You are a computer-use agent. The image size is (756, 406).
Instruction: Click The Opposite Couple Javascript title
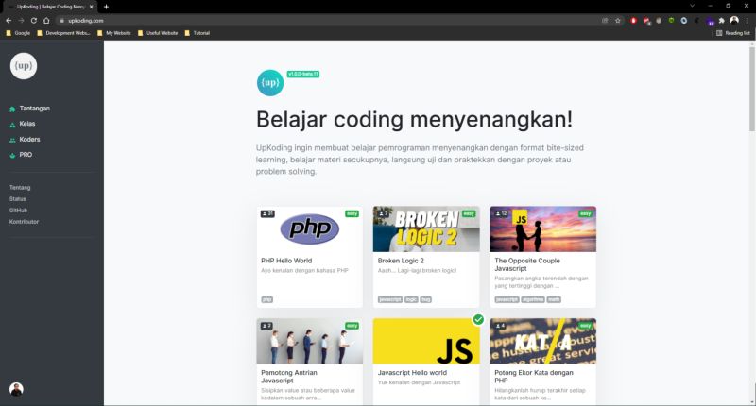(x=527, y=264)
